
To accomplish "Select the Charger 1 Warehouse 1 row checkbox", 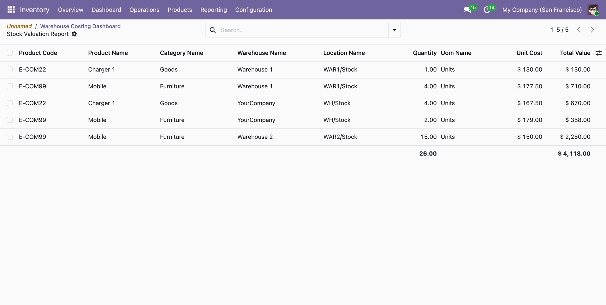I will (x=10, y=69).
